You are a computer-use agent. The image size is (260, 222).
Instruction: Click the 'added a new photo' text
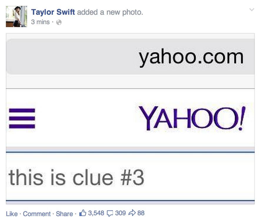pyautogui.click(x=110, y=12)
